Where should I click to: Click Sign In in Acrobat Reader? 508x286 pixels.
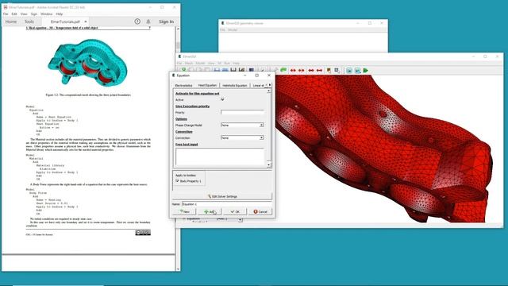click(166, 21)
